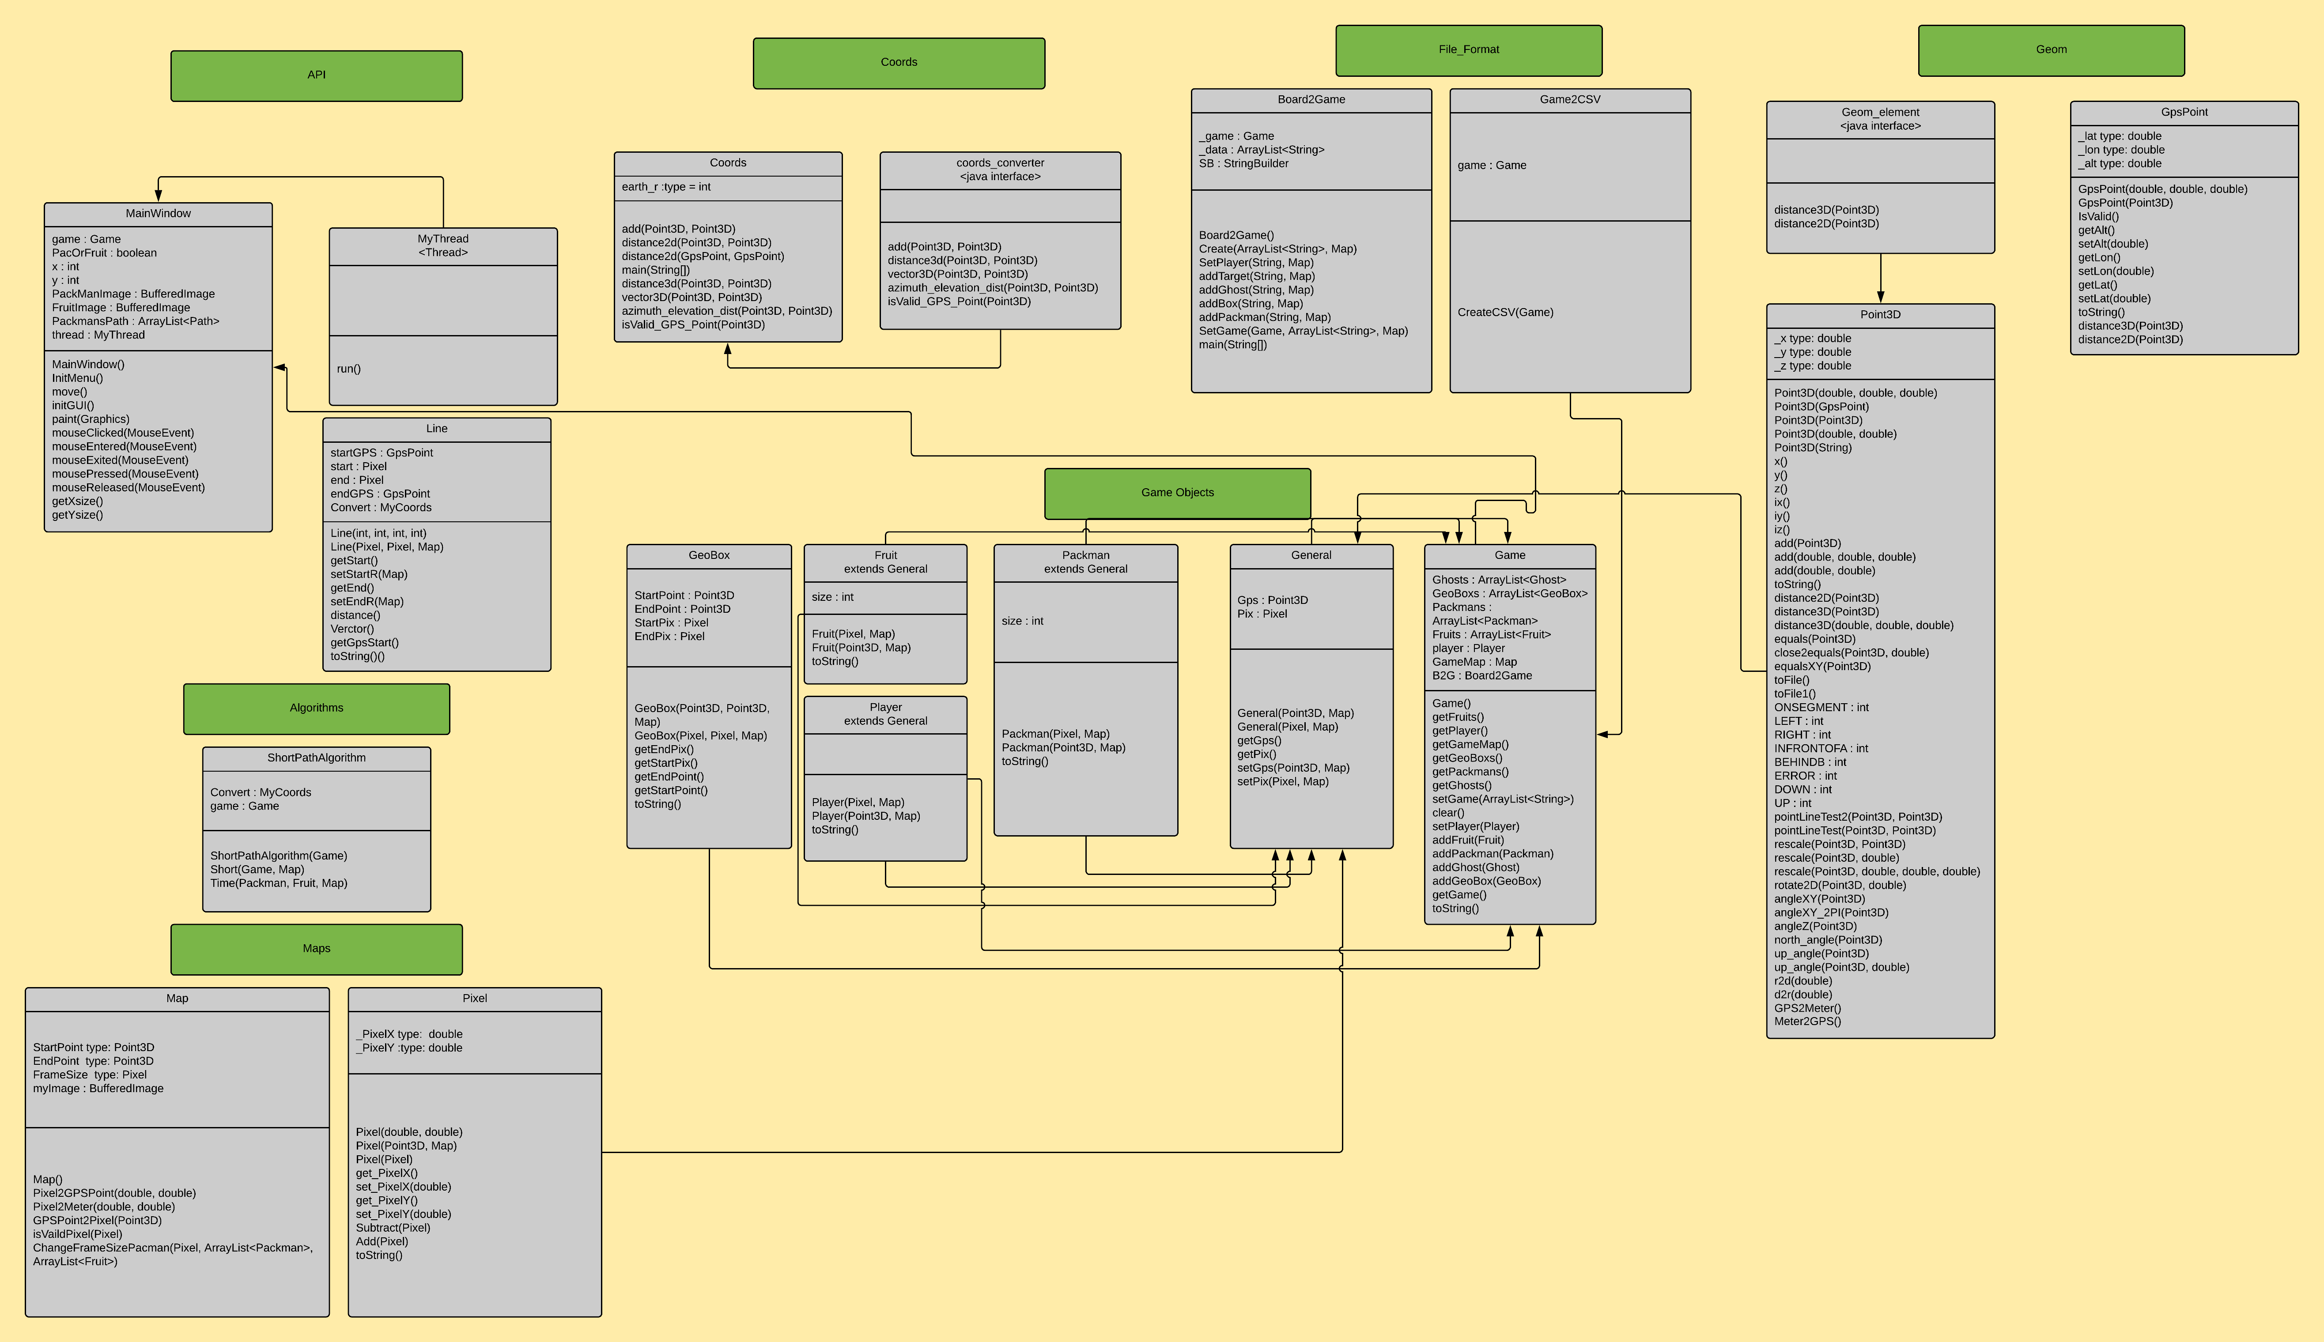Select the green Coords package box
This screenshot has height=1342, width=2324.
[899, 63]
